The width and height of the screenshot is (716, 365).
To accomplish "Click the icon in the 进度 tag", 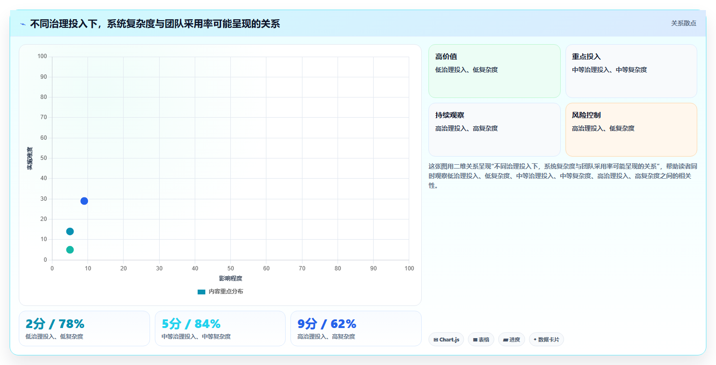I will click(505, 340).
